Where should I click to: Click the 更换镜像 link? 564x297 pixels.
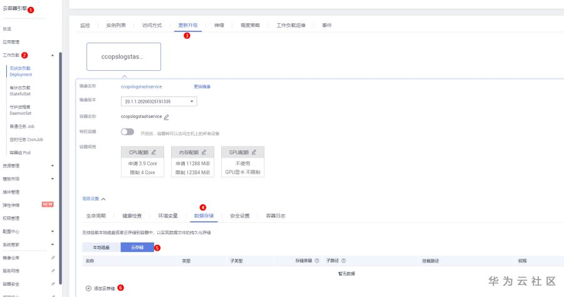coord(202,86)
